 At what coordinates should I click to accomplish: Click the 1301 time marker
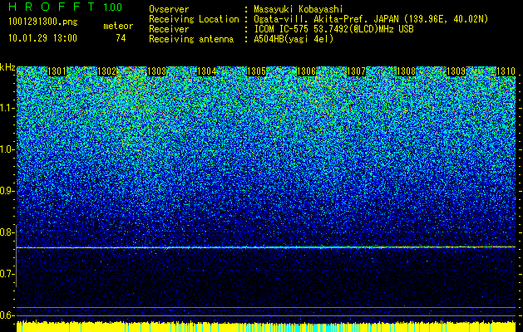(x=57, y=71)
